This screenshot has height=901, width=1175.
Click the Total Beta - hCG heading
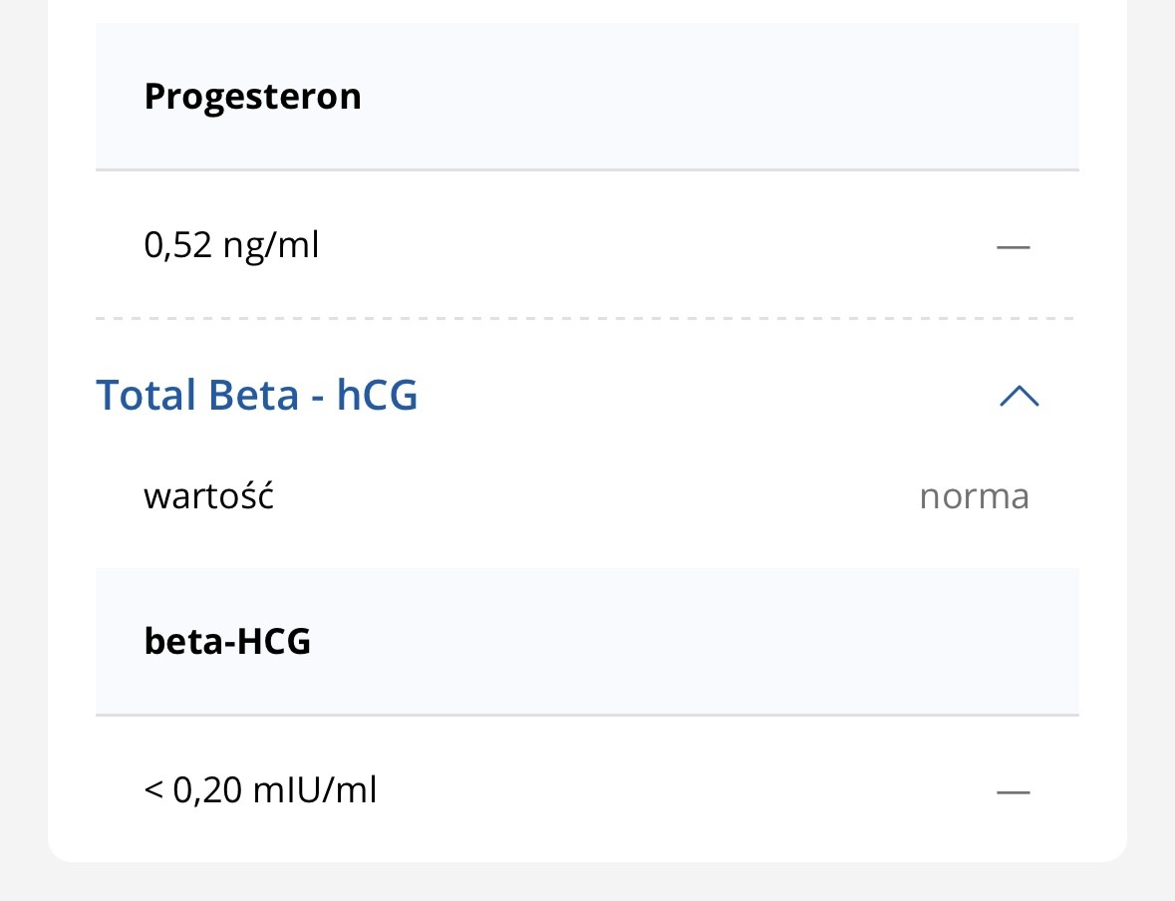pos(256,396)
